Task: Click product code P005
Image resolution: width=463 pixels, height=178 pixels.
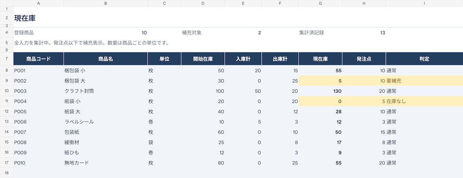Action: 20,111
